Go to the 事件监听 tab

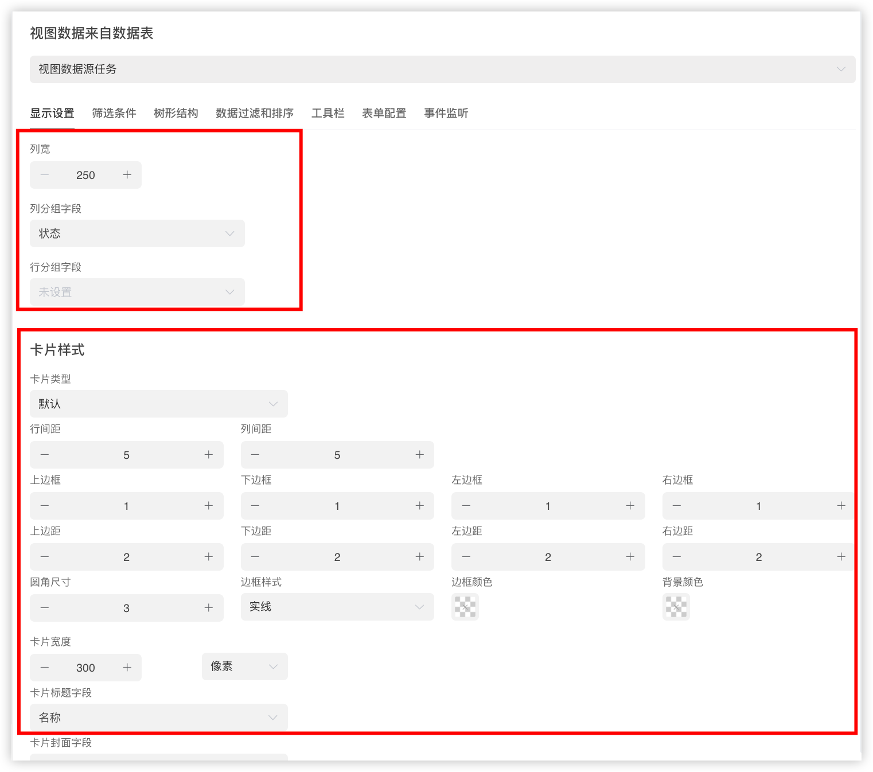pos(446,113)
